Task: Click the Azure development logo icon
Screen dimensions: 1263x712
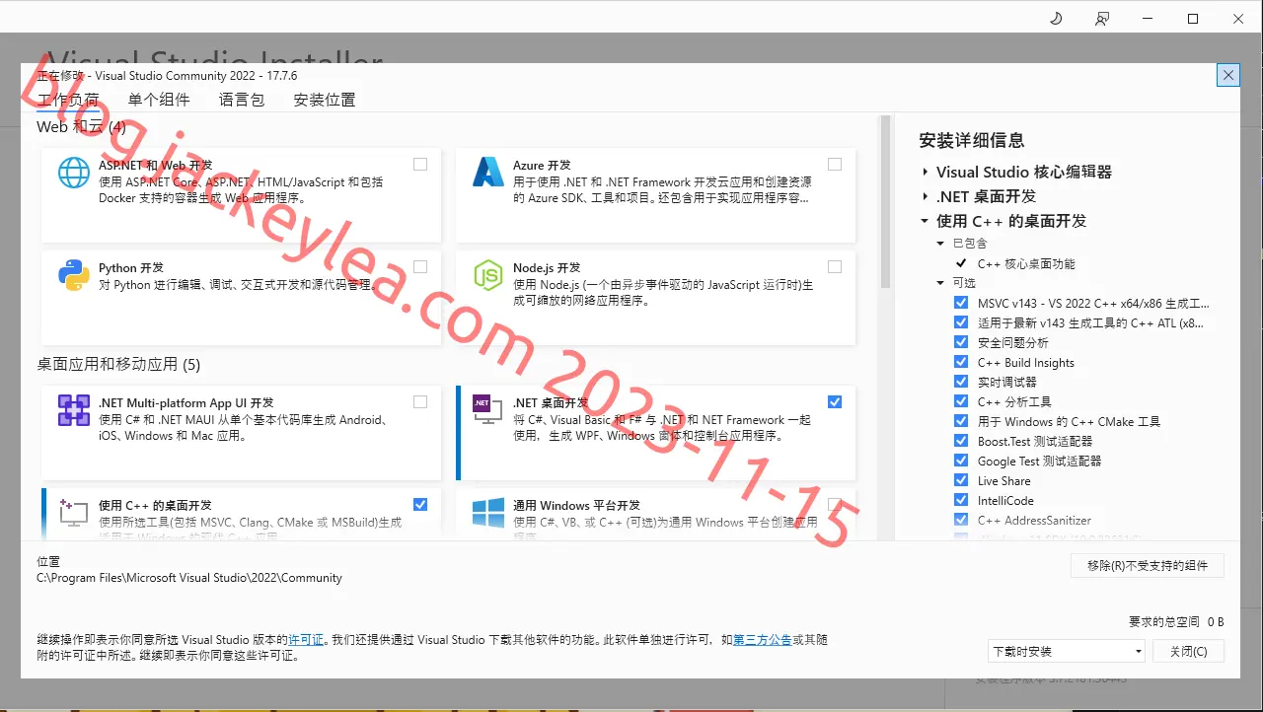Action: [488, 173]
